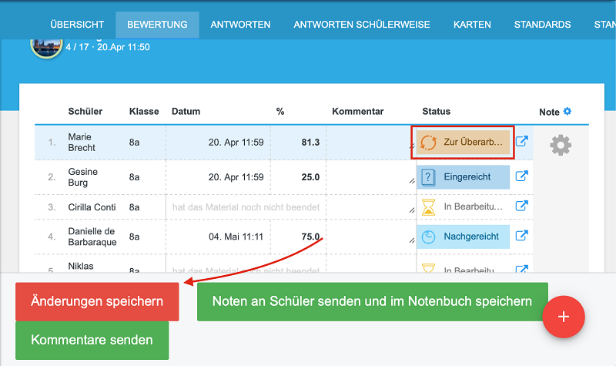
Task: Click the orange refresh icon in Zur Überarb status
Action: click(x=429, y=143)
